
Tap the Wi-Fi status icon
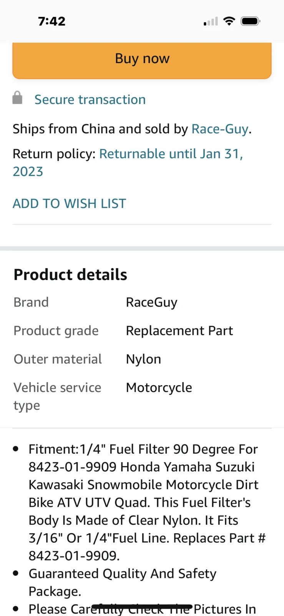click(229, 21)
